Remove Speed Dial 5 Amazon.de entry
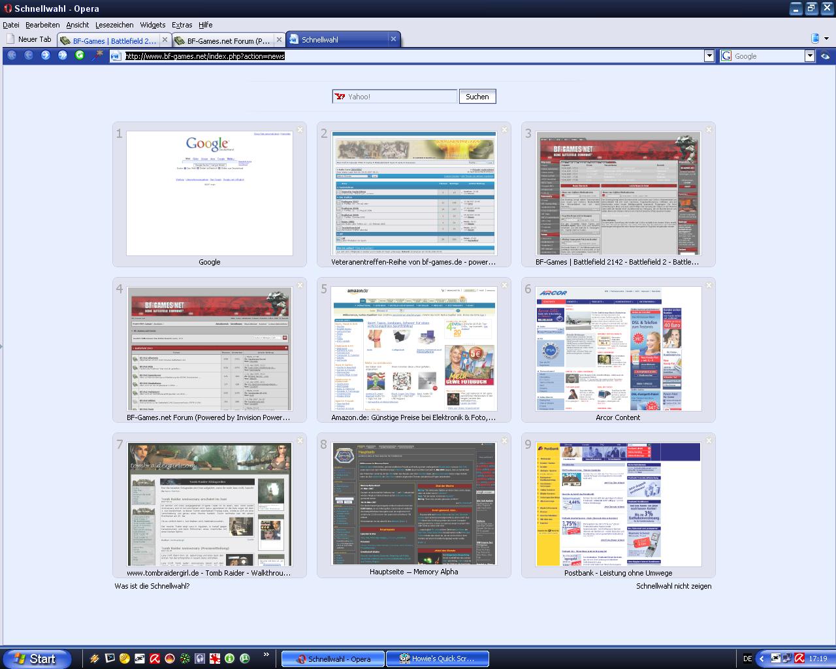 pos(504,286)
